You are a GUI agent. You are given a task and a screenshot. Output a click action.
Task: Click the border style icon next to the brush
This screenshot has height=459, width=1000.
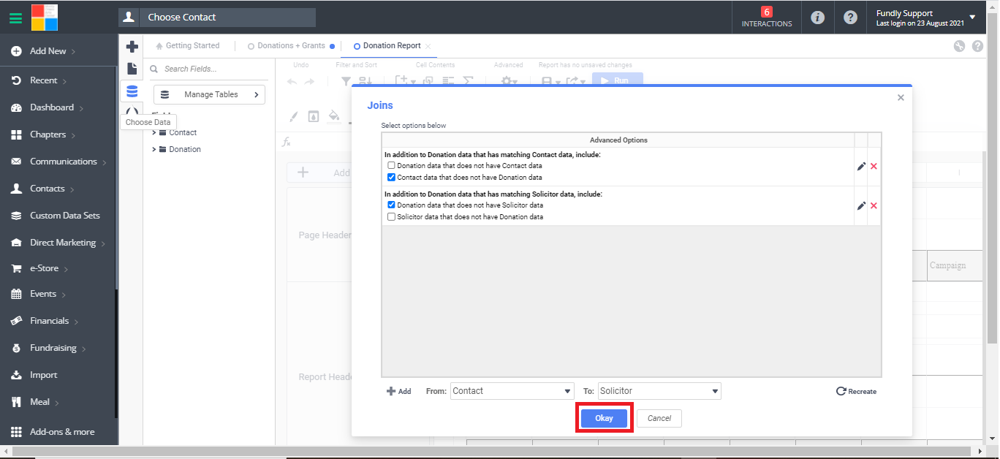(x=313, y=115)
